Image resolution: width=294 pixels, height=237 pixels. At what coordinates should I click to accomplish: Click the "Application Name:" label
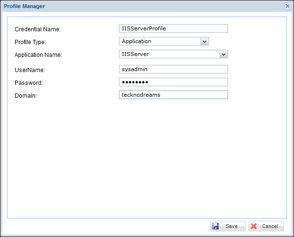(x=38, y=55)
